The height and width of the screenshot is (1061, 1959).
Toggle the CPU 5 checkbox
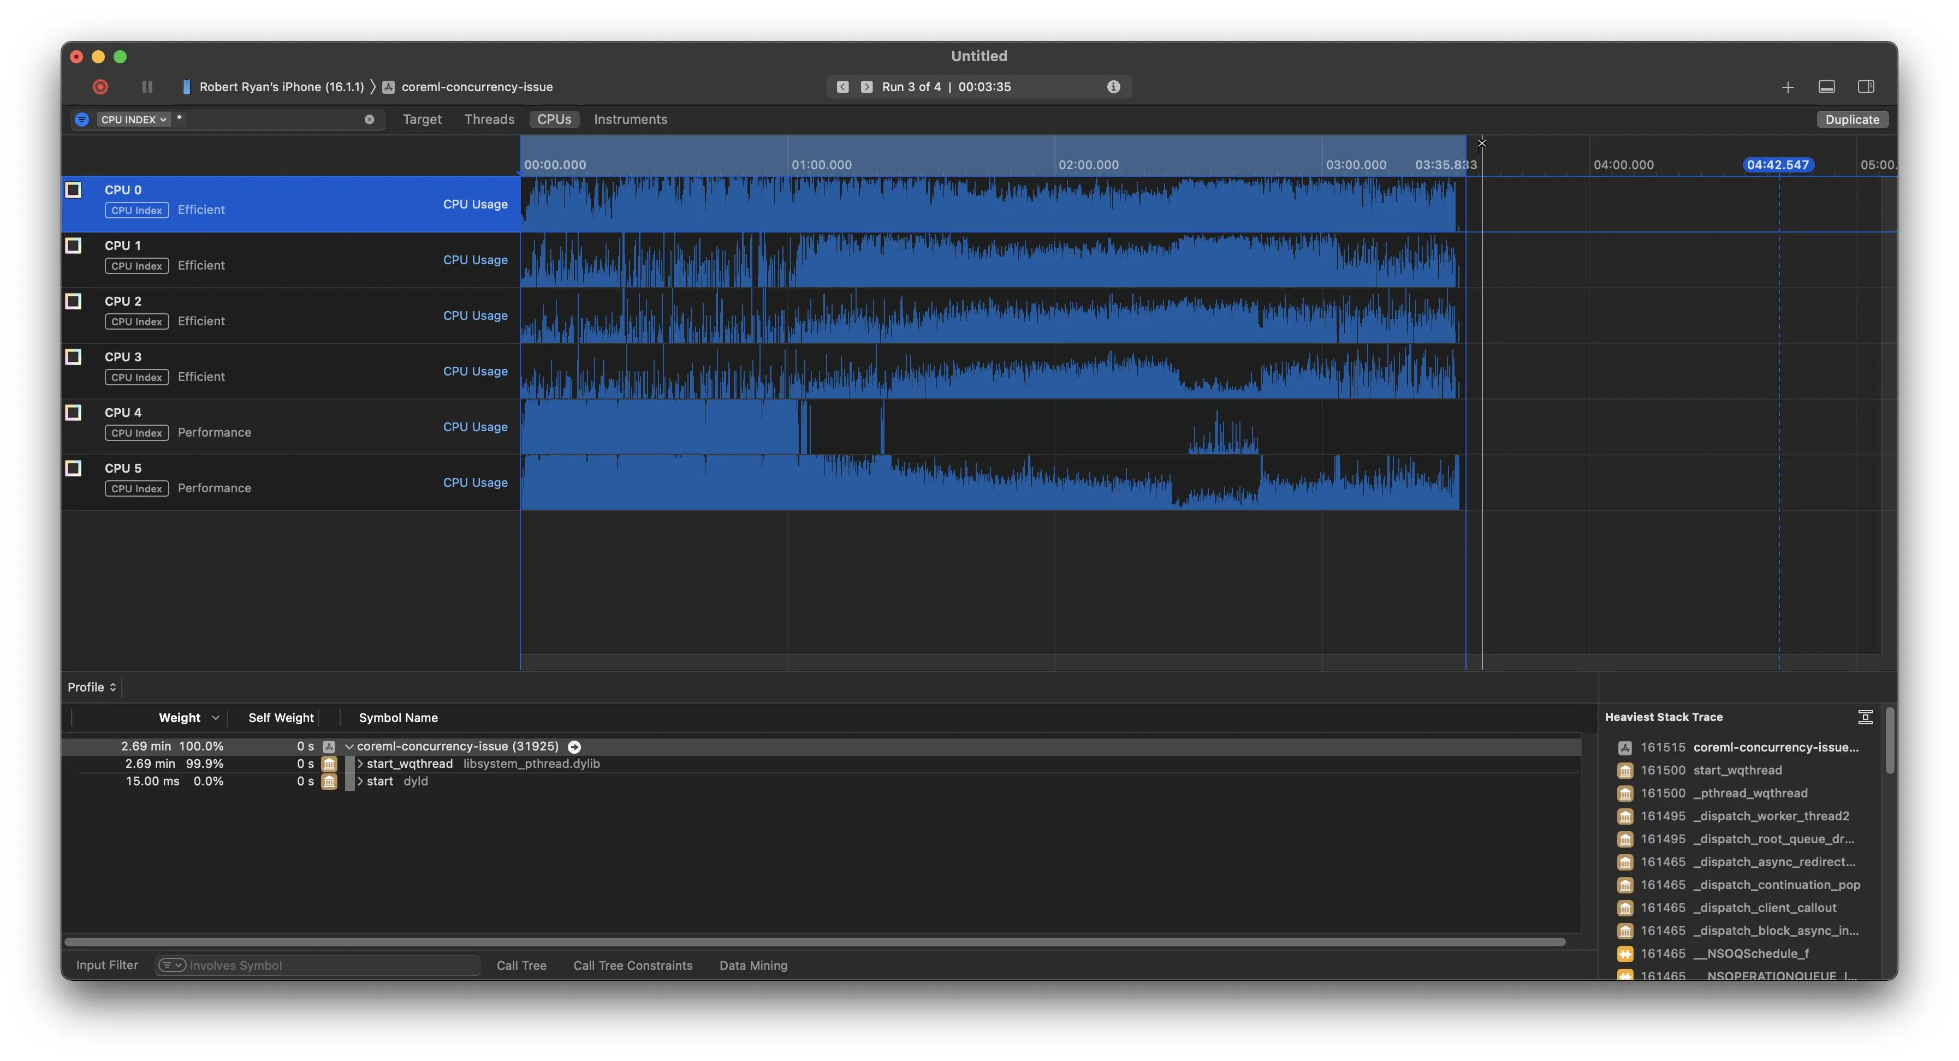[73, 468]
